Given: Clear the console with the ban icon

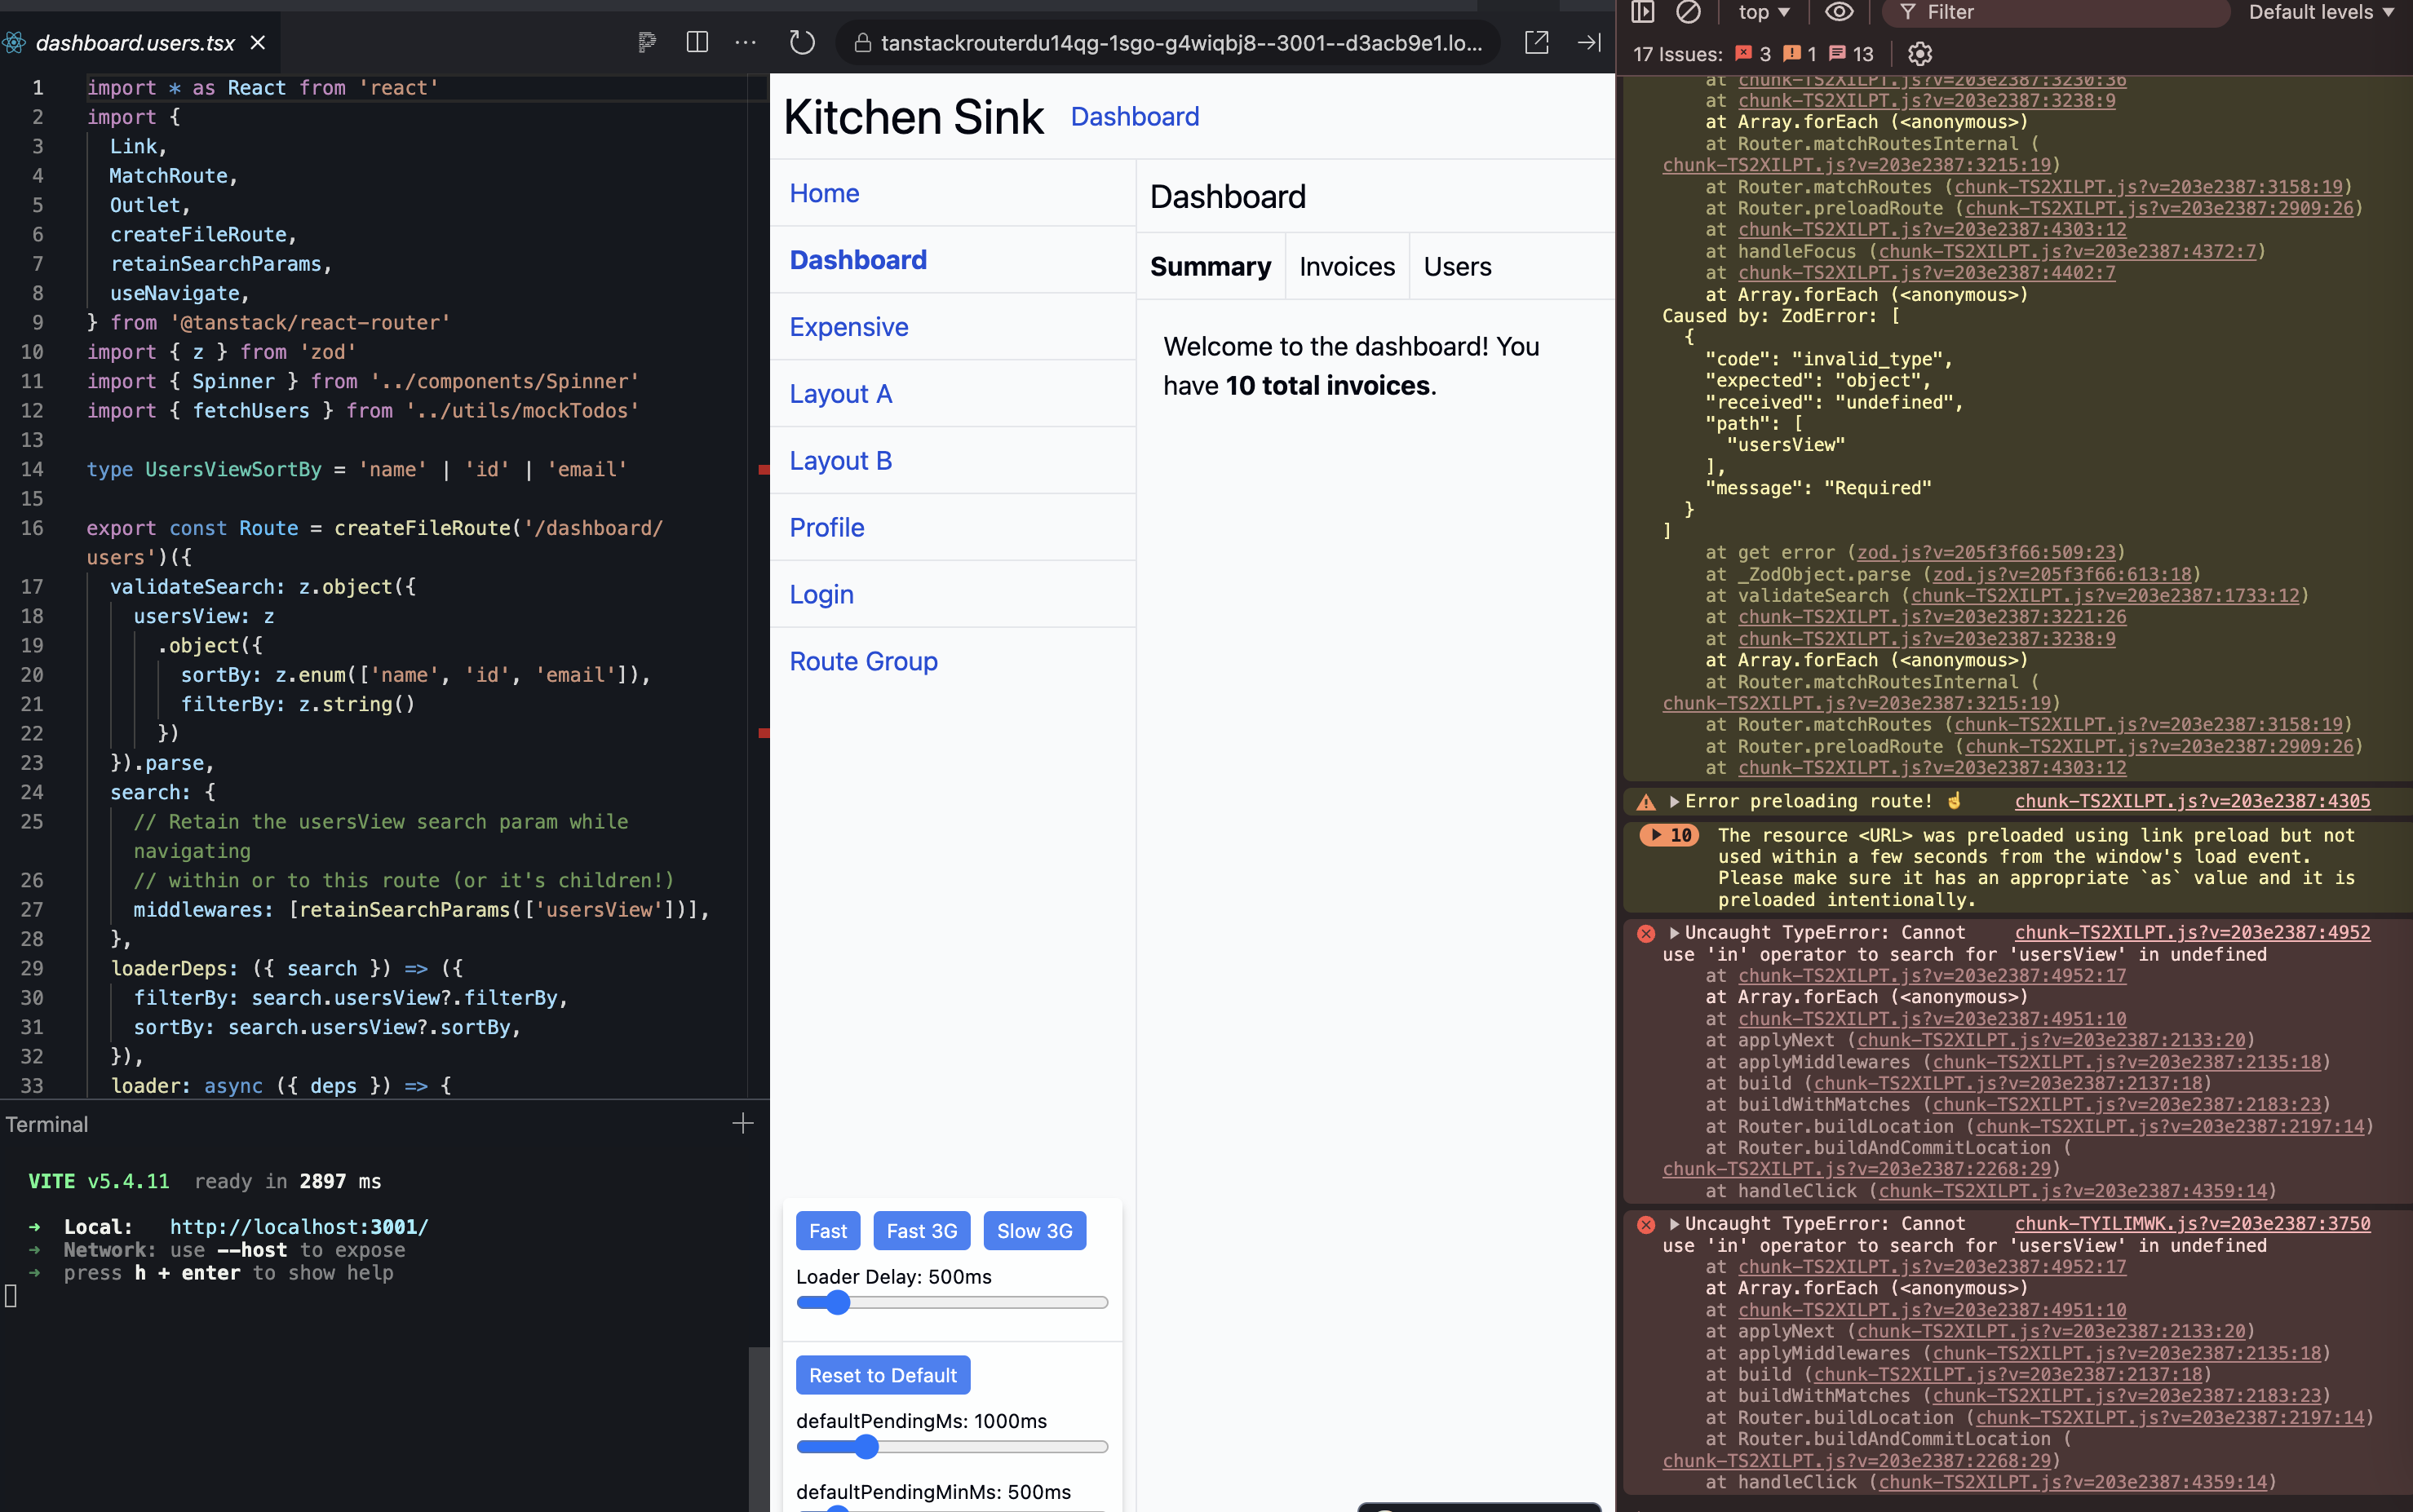Looking at the screenshot, I should pos(1688,12).
